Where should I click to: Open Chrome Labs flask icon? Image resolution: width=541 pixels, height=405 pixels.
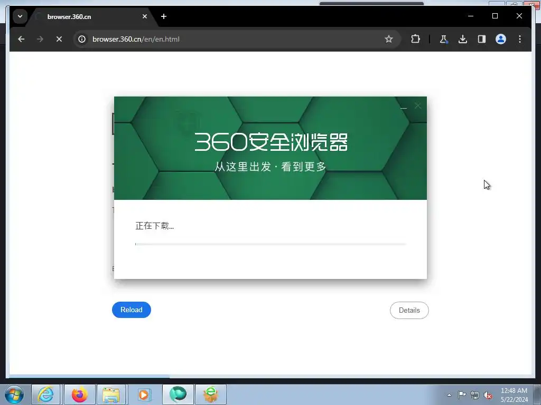point(444,39)
